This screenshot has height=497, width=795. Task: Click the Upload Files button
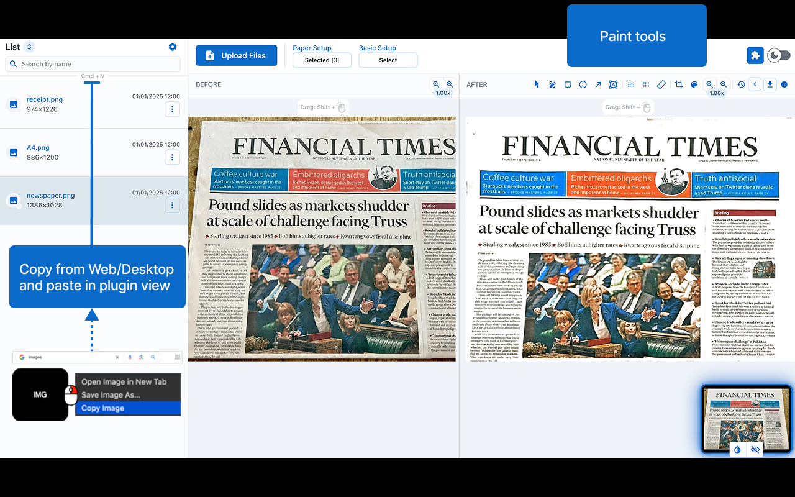tap(236, 55)
